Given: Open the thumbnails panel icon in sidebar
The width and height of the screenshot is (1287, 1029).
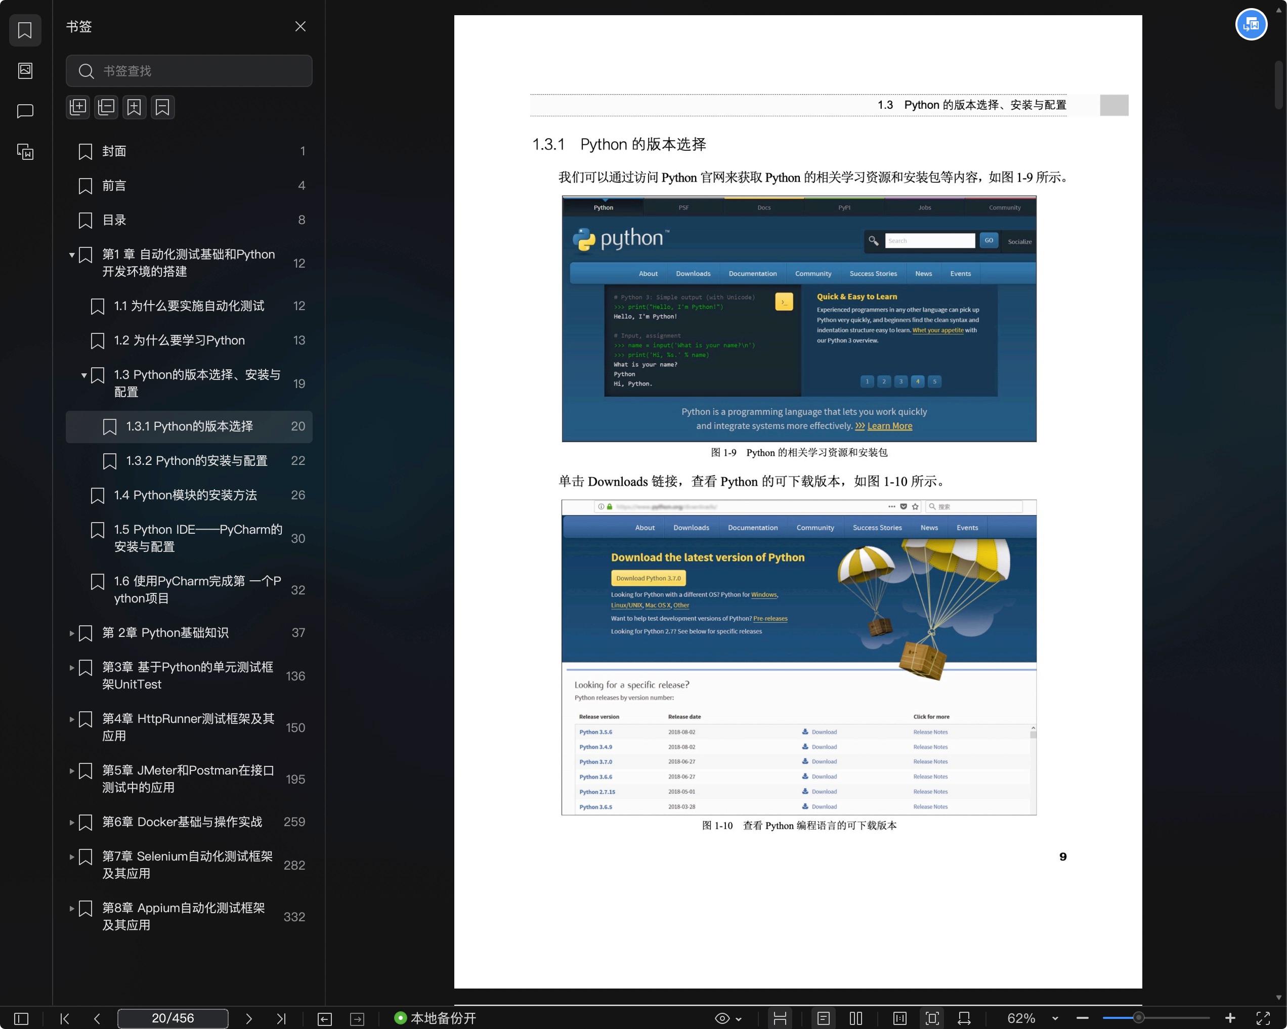Looking at the screenshot, I should click(24, 70).
